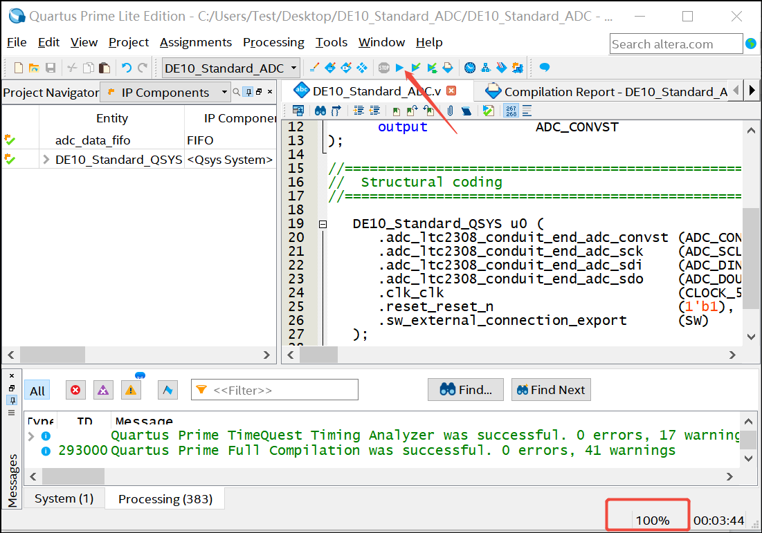Switch to the System (1) messages tab
The height and width of the screenshot is (533, 762).
[64, 498]
